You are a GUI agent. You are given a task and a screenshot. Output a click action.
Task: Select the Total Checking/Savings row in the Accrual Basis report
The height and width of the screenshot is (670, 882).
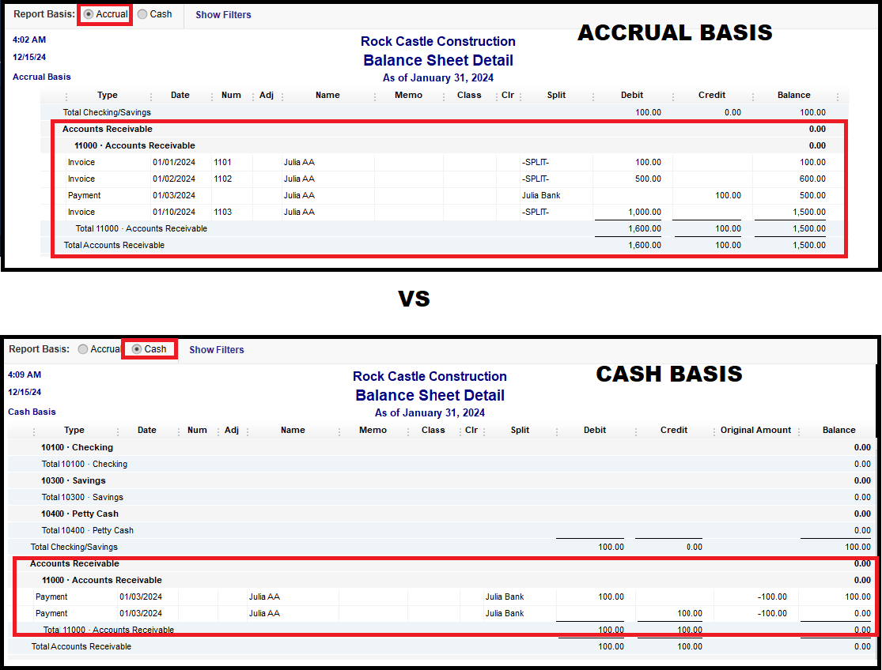point(445,112)
